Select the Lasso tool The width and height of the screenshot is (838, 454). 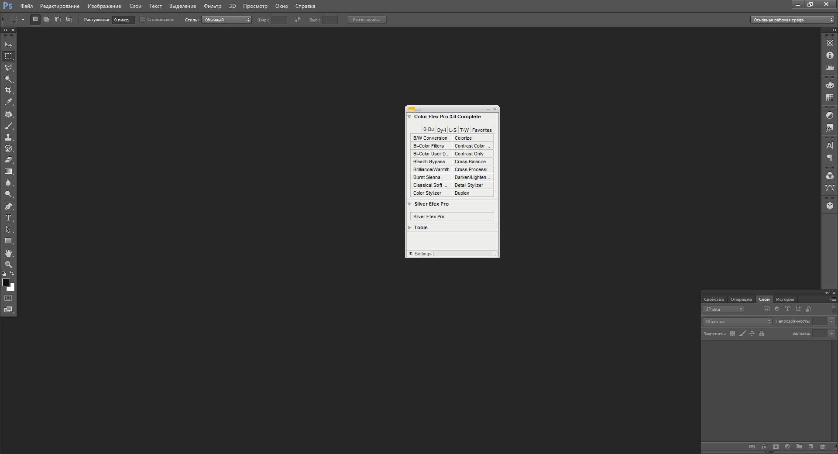pyautogui.click(x=8, y=68)
